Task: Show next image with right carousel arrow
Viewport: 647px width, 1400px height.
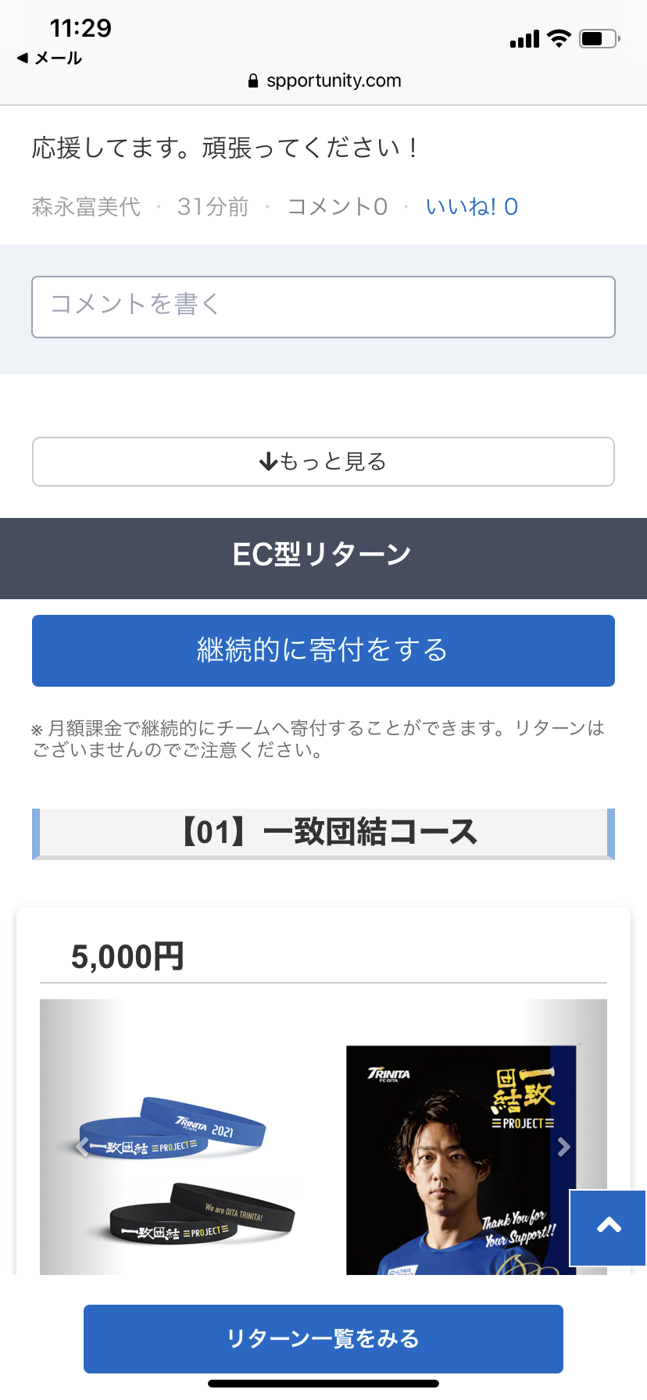Action: tap(563, 1147)
